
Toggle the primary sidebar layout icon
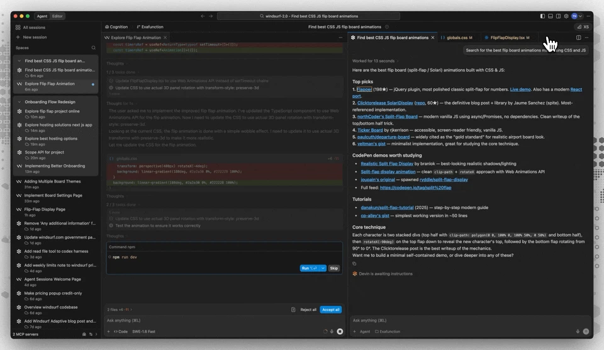click(x=542, y=16)
